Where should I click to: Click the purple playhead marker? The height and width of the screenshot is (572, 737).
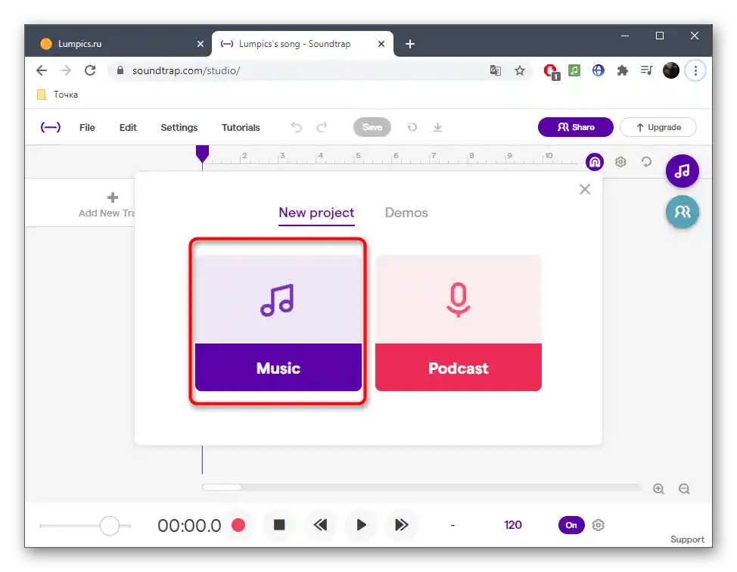pyautogui.click(x=202, y=154)
